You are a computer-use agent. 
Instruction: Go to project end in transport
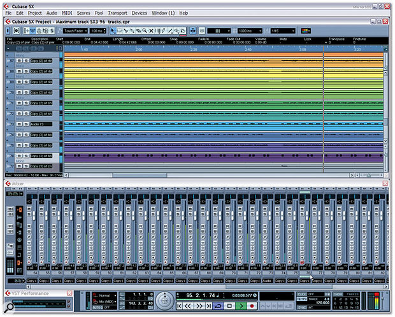point(209,306)
